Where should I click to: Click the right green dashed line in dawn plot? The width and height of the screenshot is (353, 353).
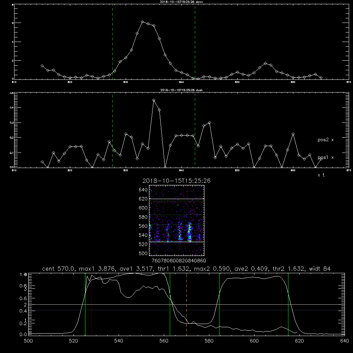coord(195,43)
